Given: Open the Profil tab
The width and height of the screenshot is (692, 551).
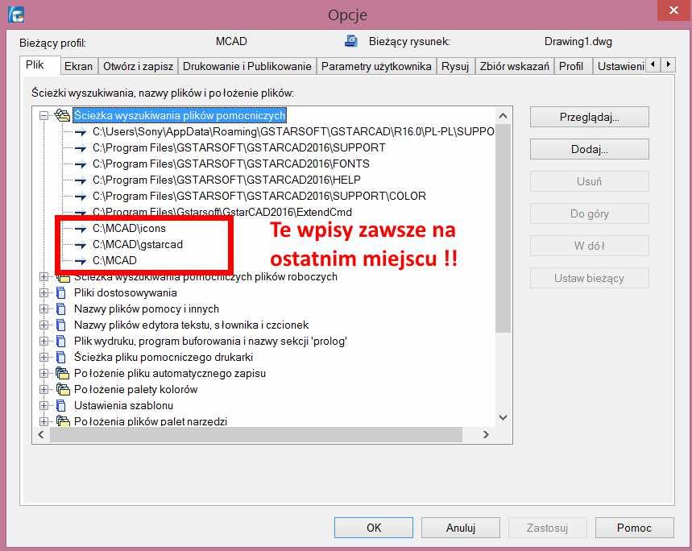Looking at the screenshot, I should [571, 66].
